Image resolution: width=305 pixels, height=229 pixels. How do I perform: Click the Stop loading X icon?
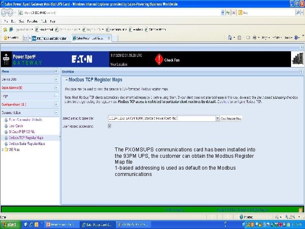233,13
